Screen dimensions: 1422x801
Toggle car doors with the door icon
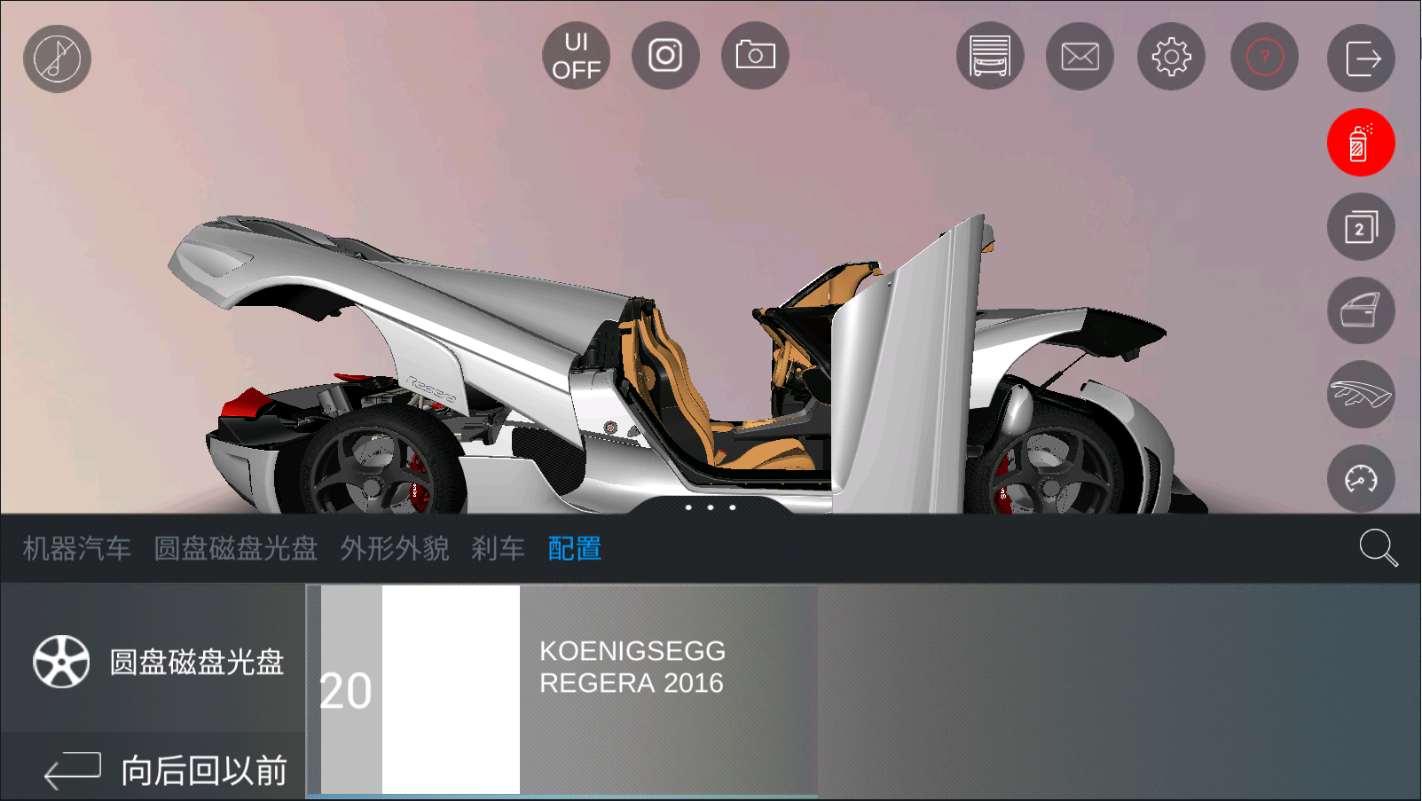1361,310
